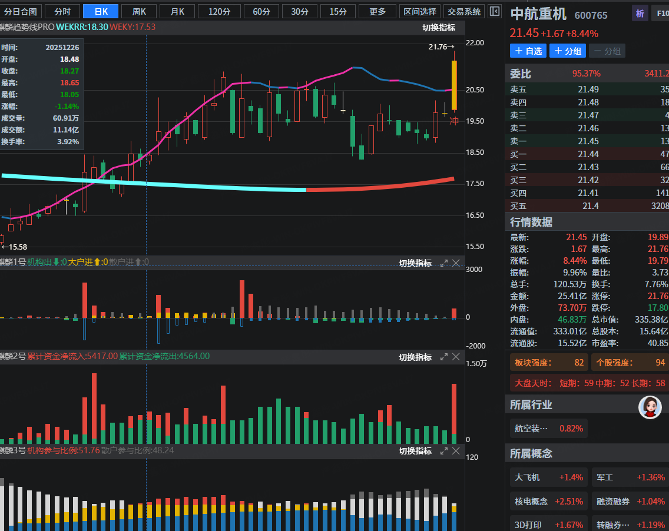The image size is (669, 531).
Task: Select the 60分 timeframe tab
Action: (x=261, y=11)
